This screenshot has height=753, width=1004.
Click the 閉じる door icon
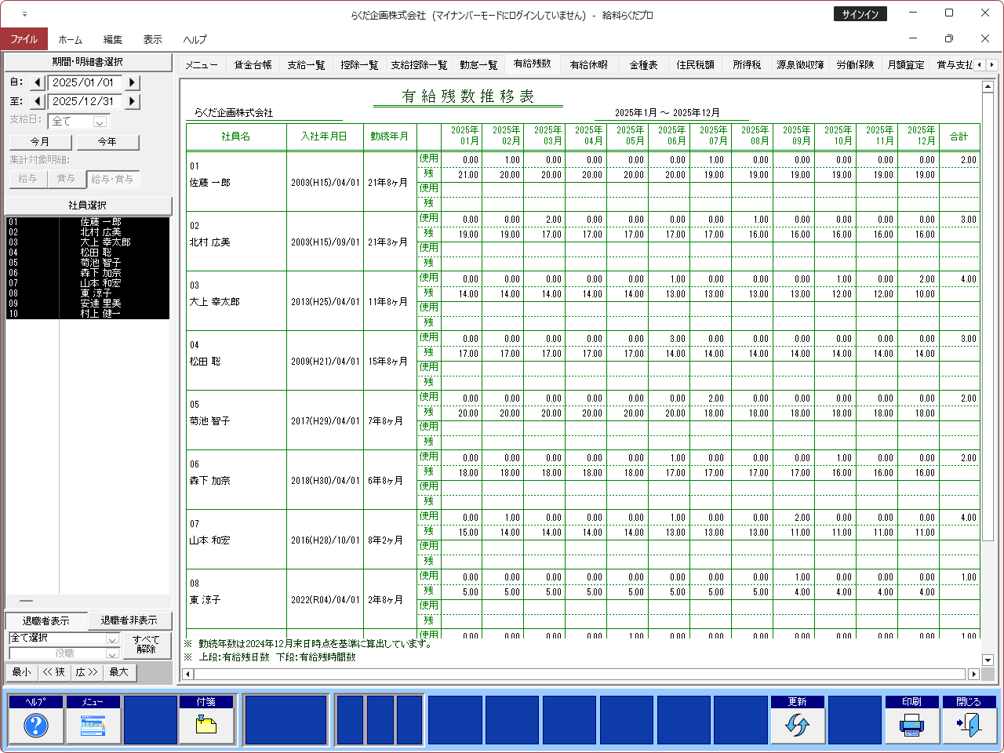[x=969, y=726]
